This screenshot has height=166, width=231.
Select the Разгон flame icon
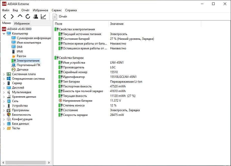tap(14, 56)
